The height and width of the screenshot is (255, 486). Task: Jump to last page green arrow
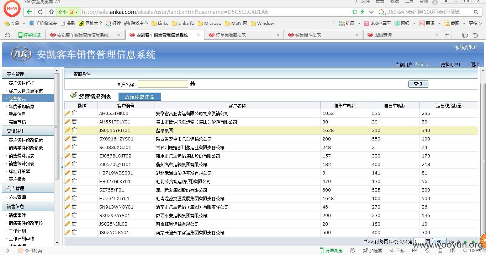coord(474,242)
